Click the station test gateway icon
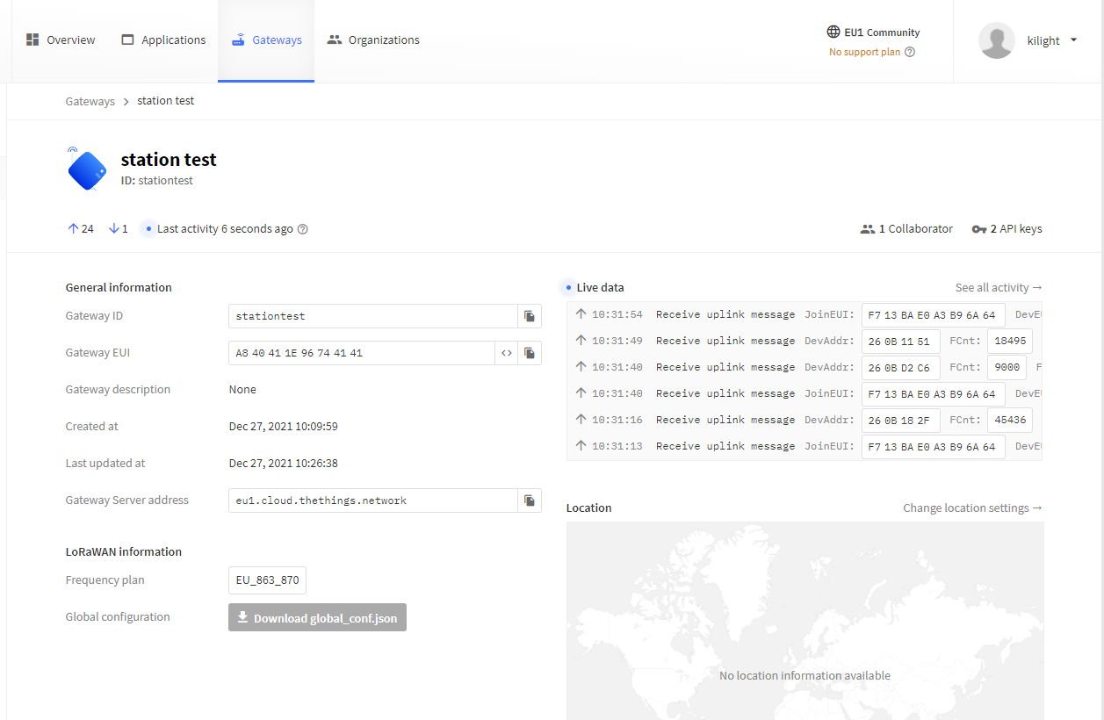The width and height of the screenshot is (1104, 720). click(86, 169)
